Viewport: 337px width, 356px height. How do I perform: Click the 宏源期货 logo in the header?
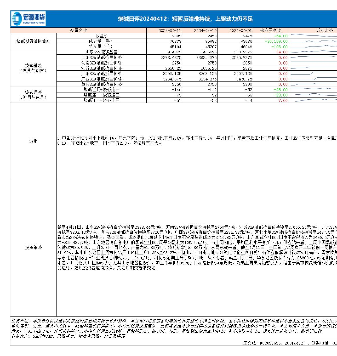coord(28,19)
